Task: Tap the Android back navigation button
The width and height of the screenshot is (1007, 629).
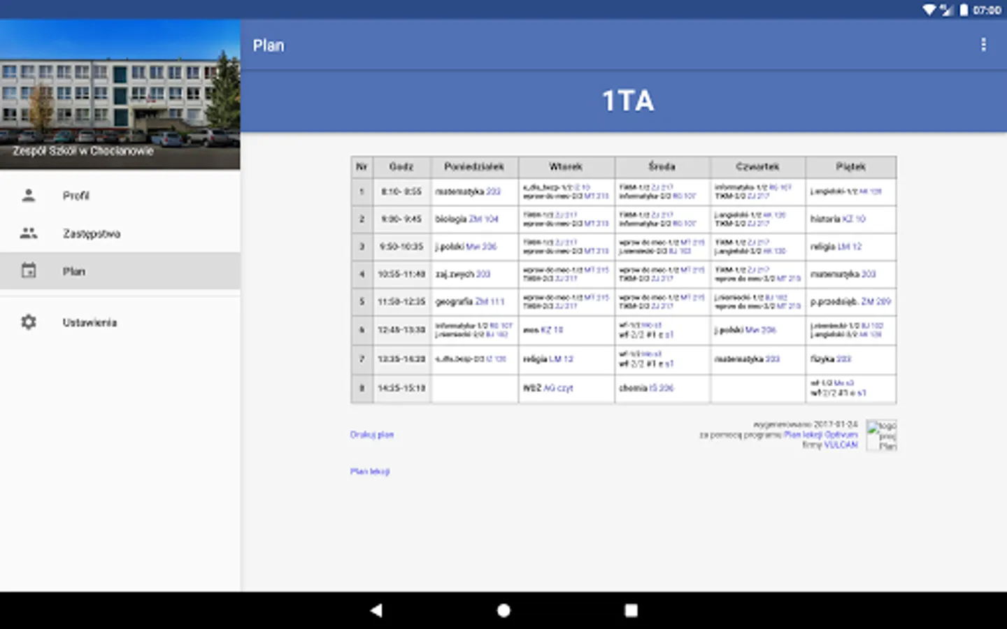Action: click(x=376, y=610)
